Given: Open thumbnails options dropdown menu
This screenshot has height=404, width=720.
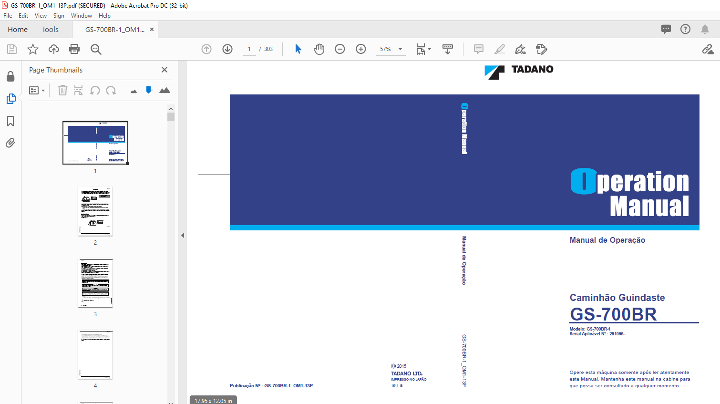Looking at the screenshot, I should tap(37, 90).
